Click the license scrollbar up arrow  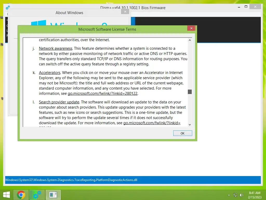(x=190, y=40)
